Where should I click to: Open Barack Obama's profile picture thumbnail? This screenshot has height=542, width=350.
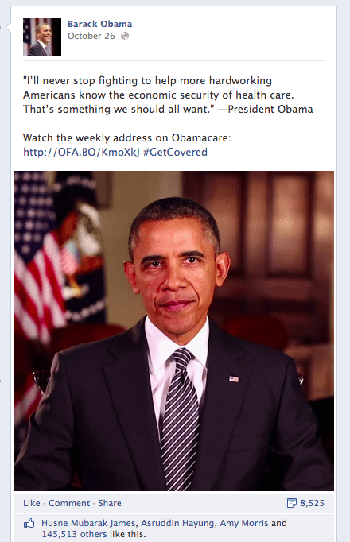tap(42, 37)
